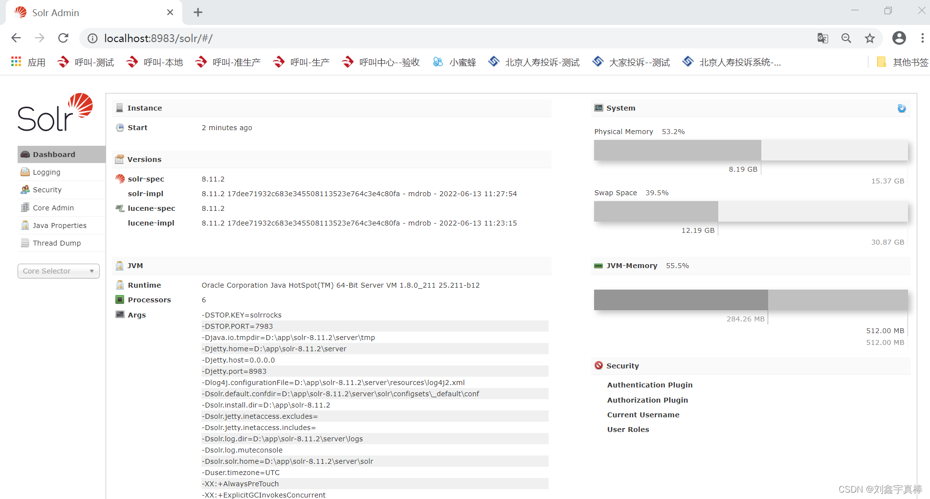Reload the Solr Admin page
Image resolution: width=930 pixels, height=499 pixels.
pos(63,38)
